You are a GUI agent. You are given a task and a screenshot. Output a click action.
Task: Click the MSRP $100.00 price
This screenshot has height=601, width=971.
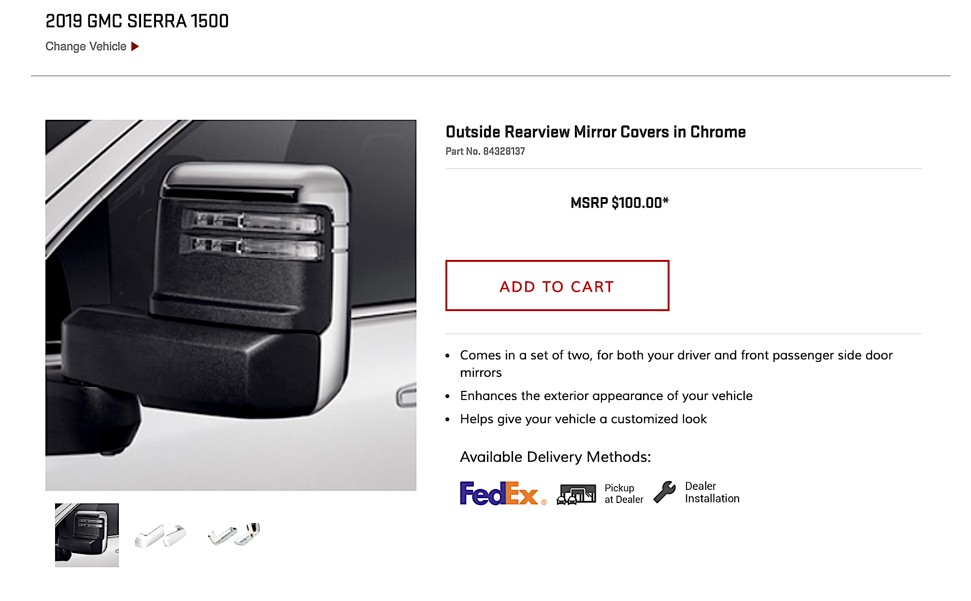click(619, 202)
